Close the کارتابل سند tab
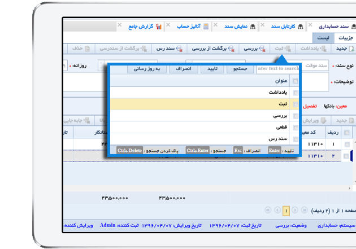The height and width of the screenshot is (249, 356). tap(262, 25)
